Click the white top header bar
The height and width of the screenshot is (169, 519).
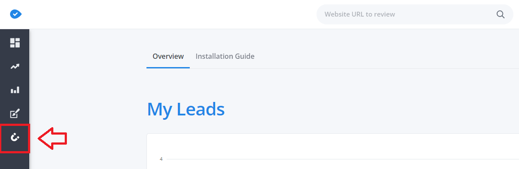click(166, 14)
